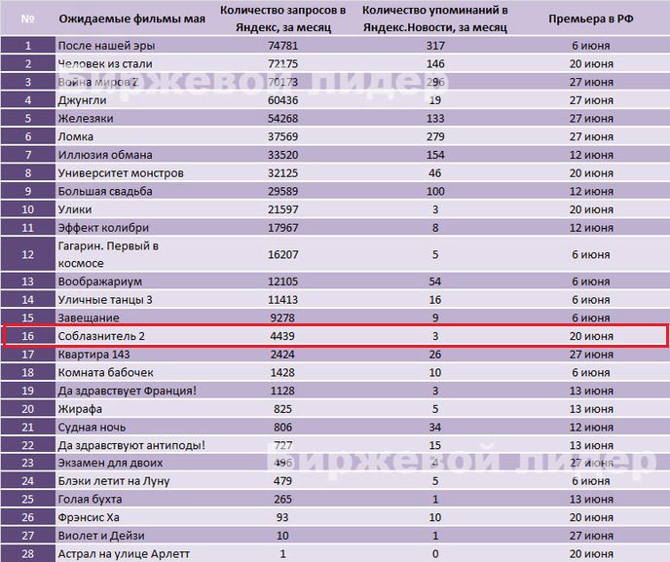Click the news mentions value 317
The width and height of the screenshot is (670, 562).
(435, 46)
